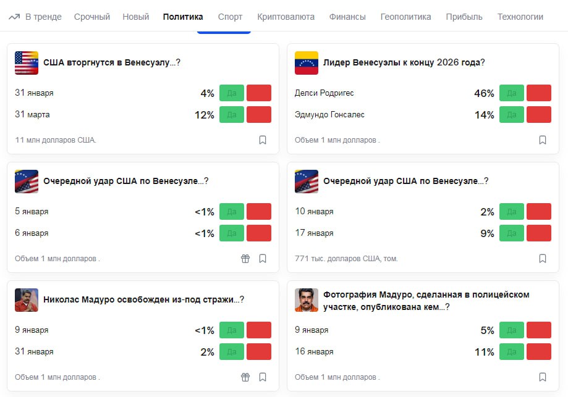The height and width of the screenshot is (397, 568).
Task: Bookmark the 'Лидер Венесуэлы к концу 2026' market
Action: pyautogui.click(x=543, y=140)
